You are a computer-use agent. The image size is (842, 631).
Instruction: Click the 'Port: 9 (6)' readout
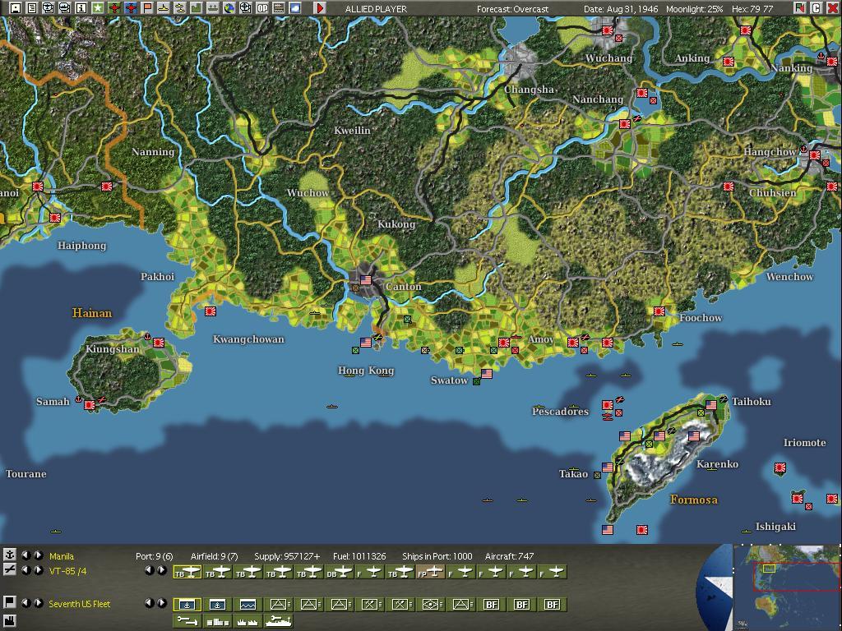[154, 556]
